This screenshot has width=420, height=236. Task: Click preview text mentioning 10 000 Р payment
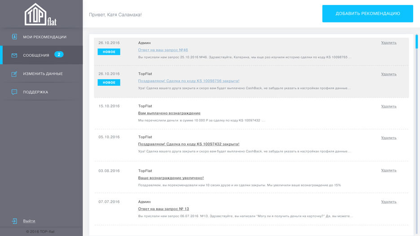click(201, 120)
